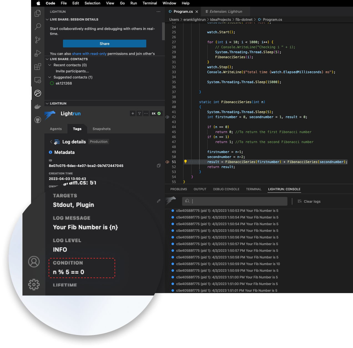Open the Extensions view
The width and height of the screenshot is (353, 348).
pos(38,67)
